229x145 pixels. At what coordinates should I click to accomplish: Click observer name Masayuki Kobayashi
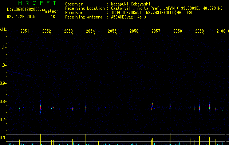point(130,4)
